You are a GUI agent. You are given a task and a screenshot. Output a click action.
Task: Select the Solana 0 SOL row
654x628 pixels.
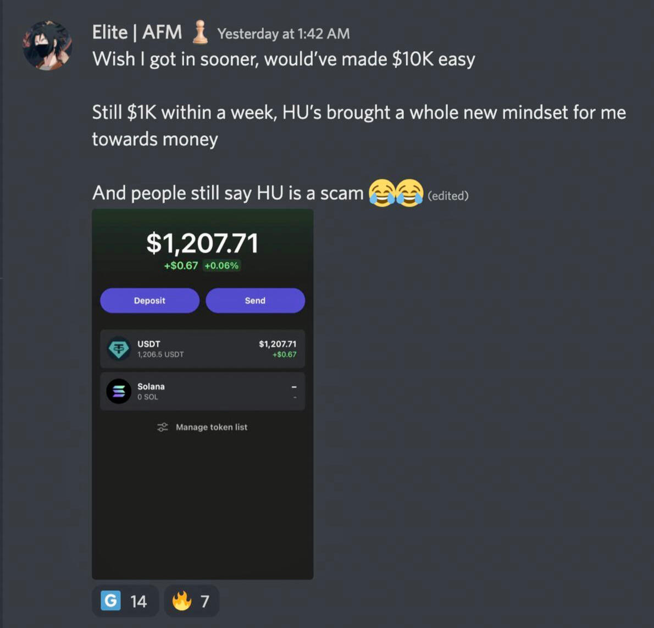(x=203, y=391)
